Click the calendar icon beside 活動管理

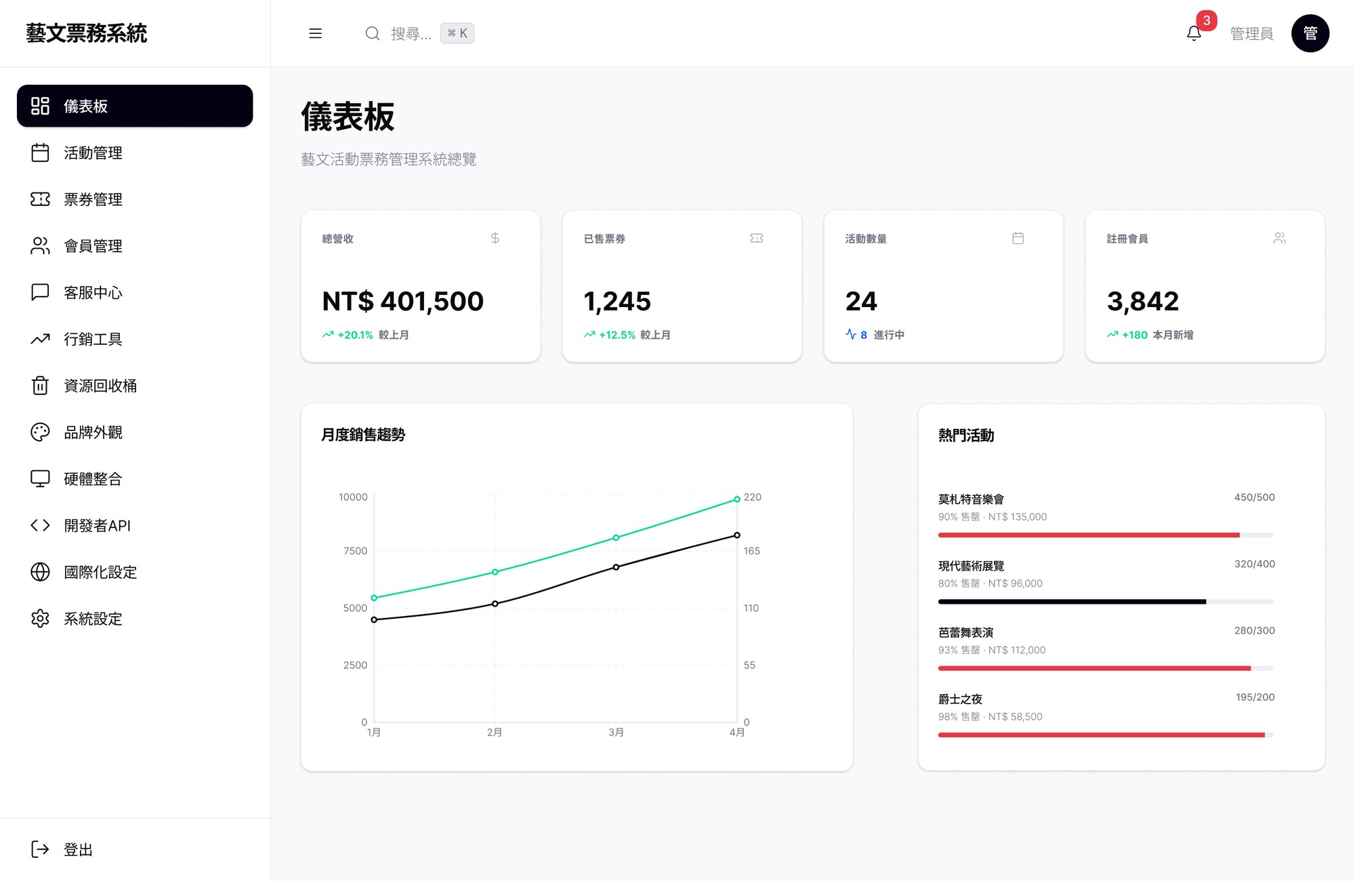click(40, 152)
